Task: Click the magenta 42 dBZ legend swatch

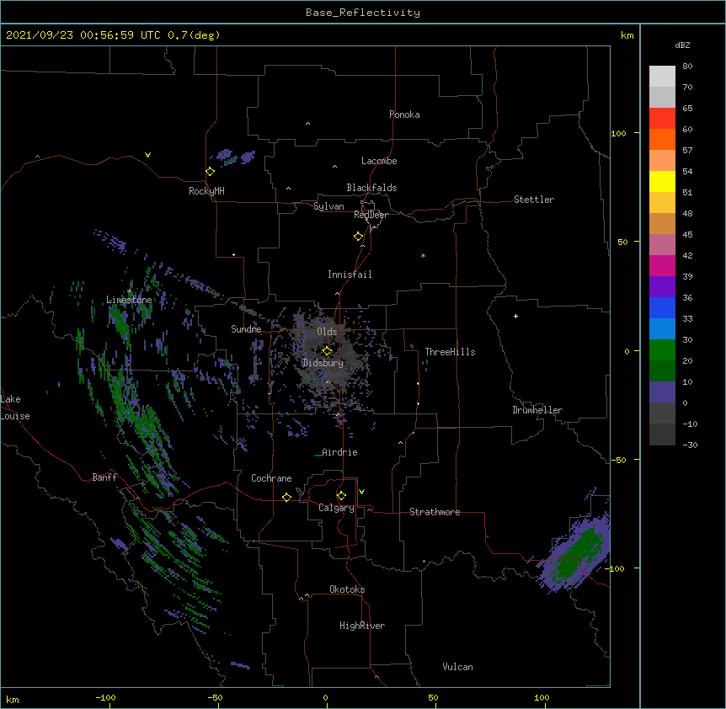Action: [662, 265]
